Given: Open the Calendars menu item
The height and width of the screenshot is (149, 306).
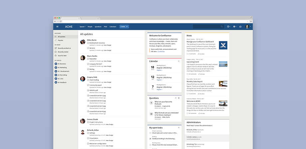Looking at the screenshot, I should click(113, 26).
